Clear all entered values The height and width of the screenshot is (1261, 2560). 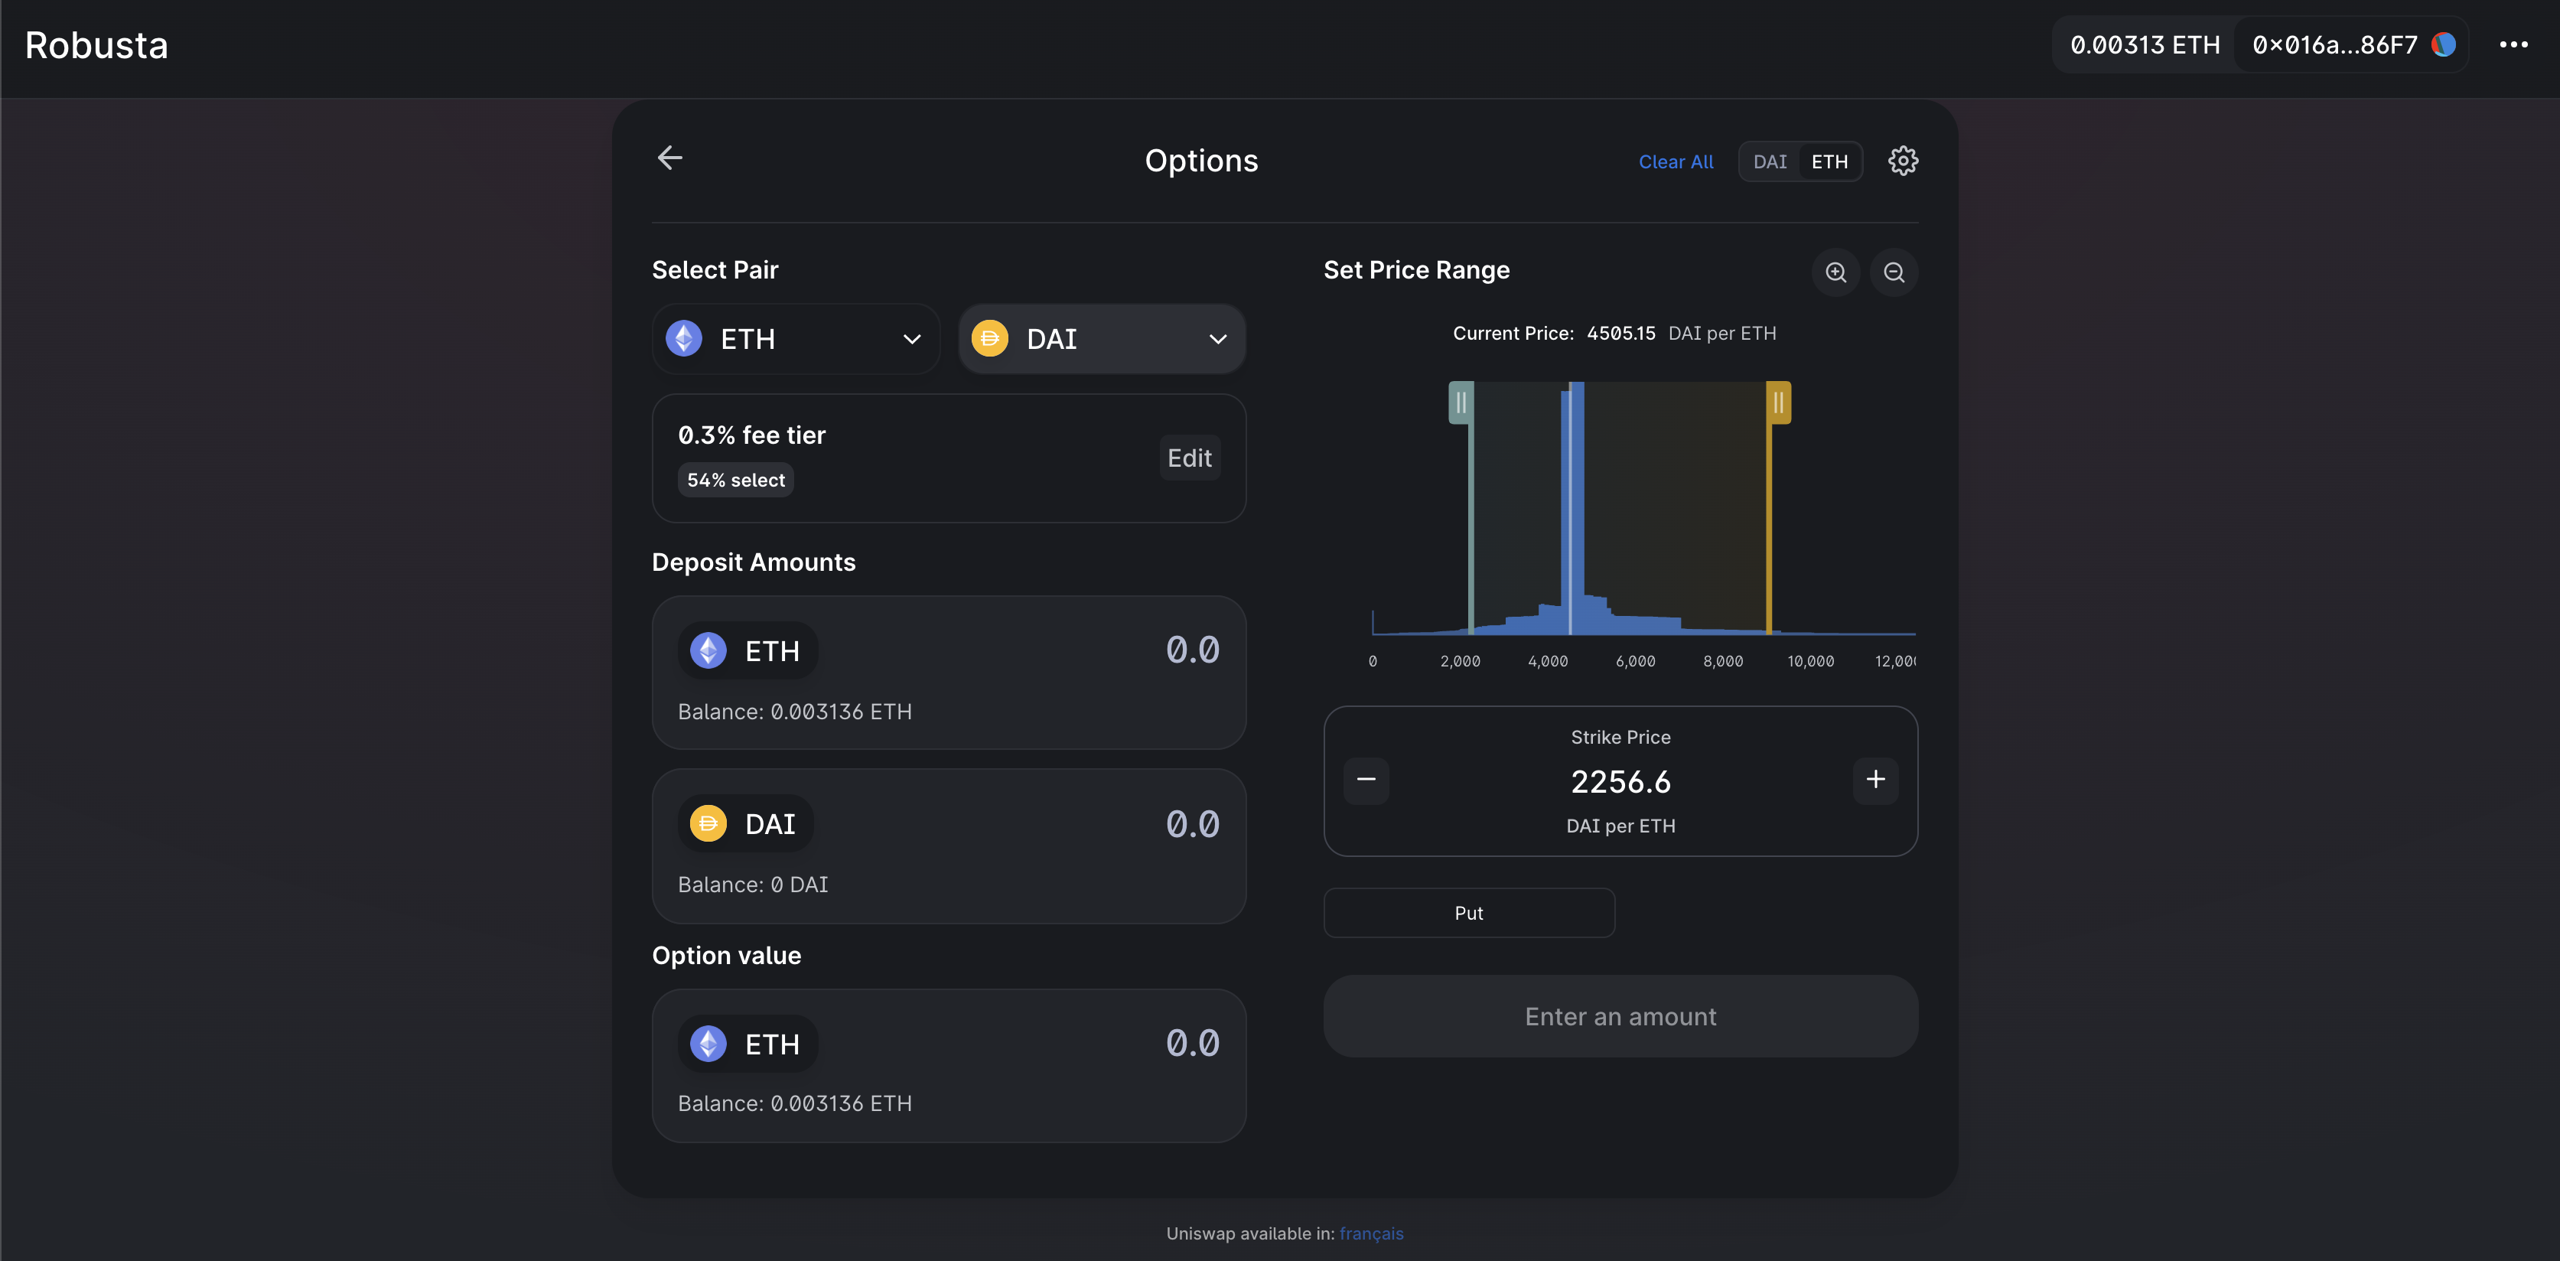tap(1676, 162)
